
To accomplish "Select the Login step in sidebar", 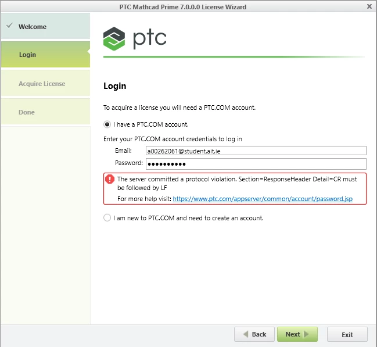I will (46, 55).
